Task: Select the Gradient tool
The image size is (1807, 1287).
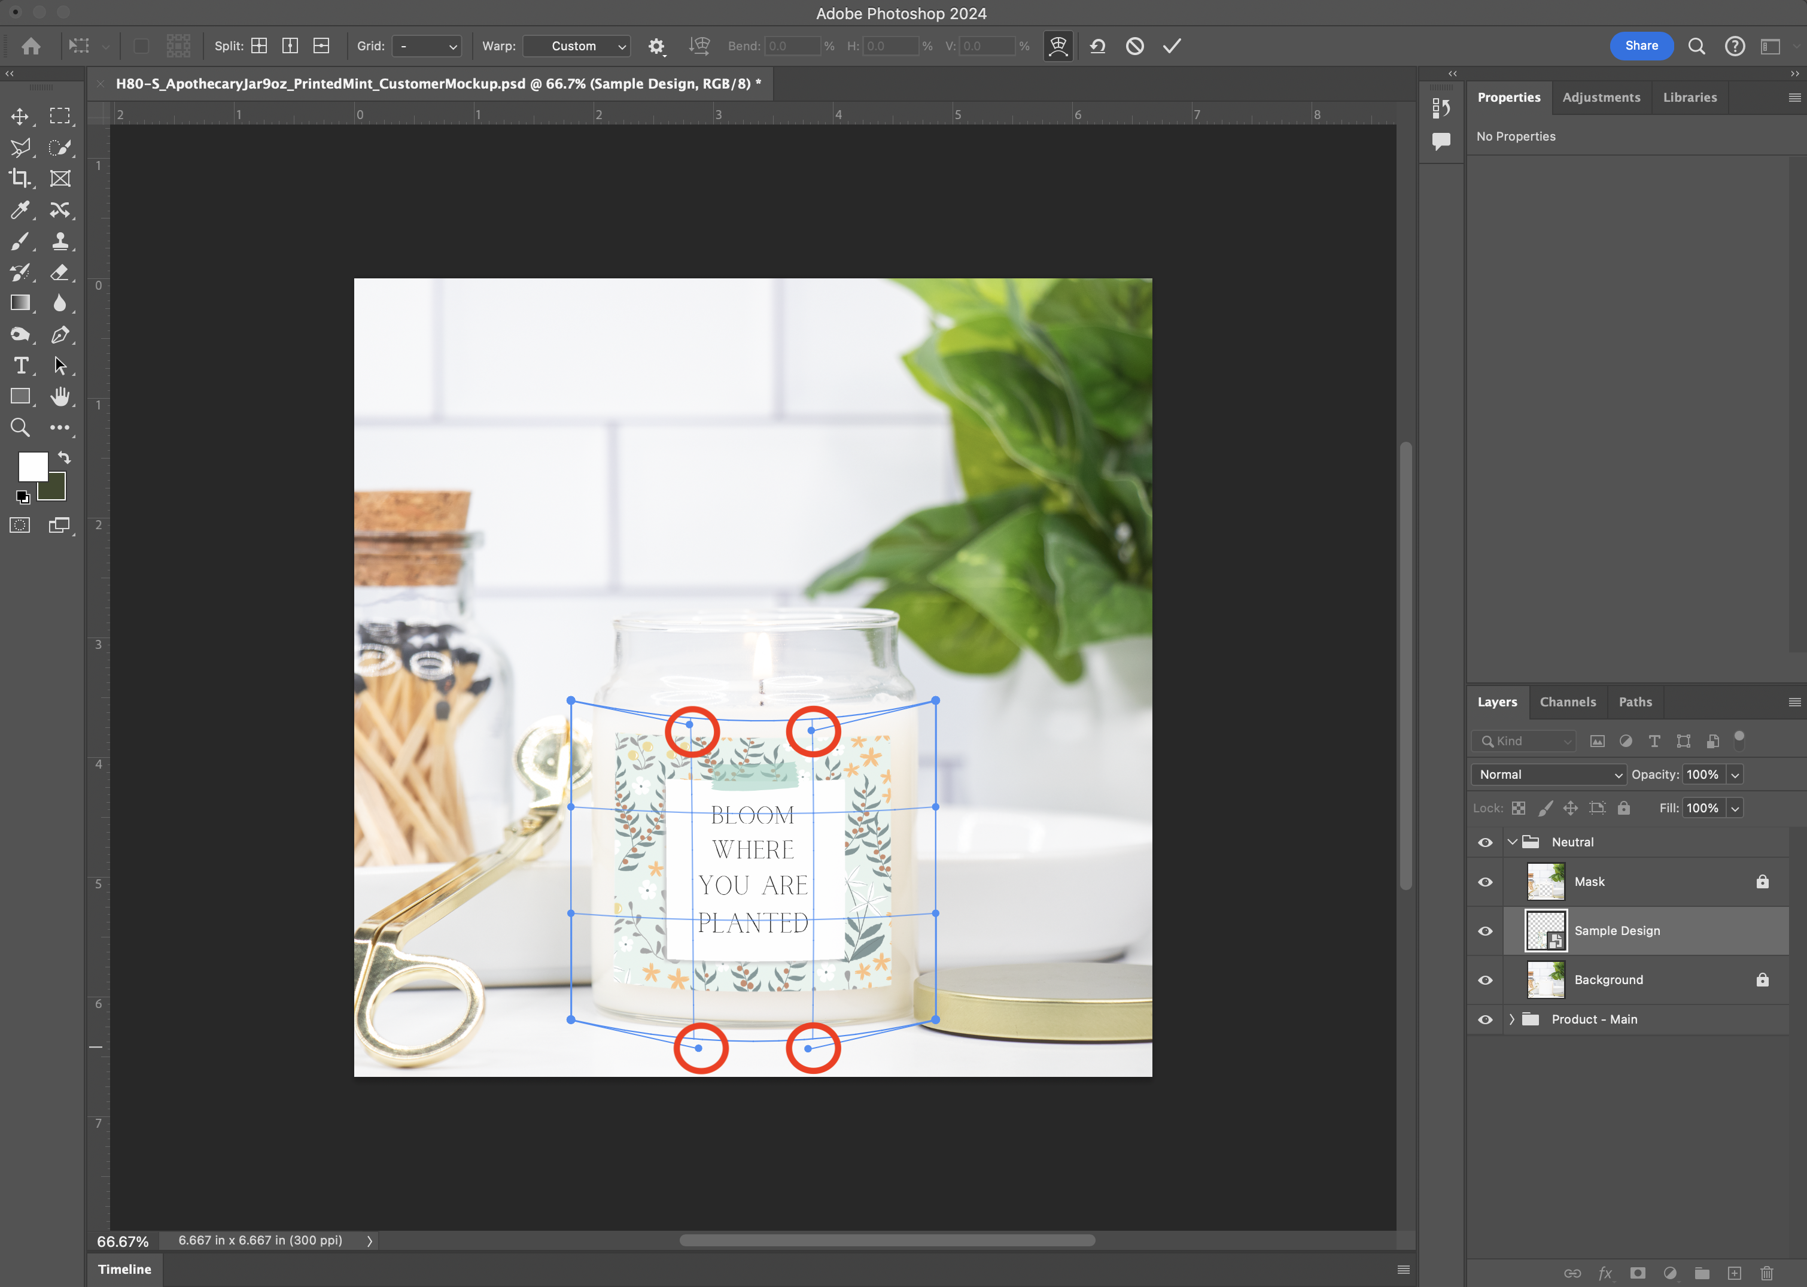Action: point(20,303)
